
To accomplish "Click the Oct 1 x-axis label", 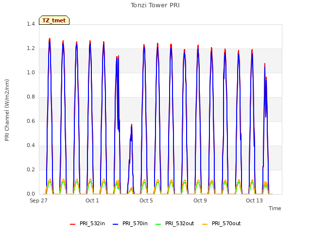I will (92, 200).
